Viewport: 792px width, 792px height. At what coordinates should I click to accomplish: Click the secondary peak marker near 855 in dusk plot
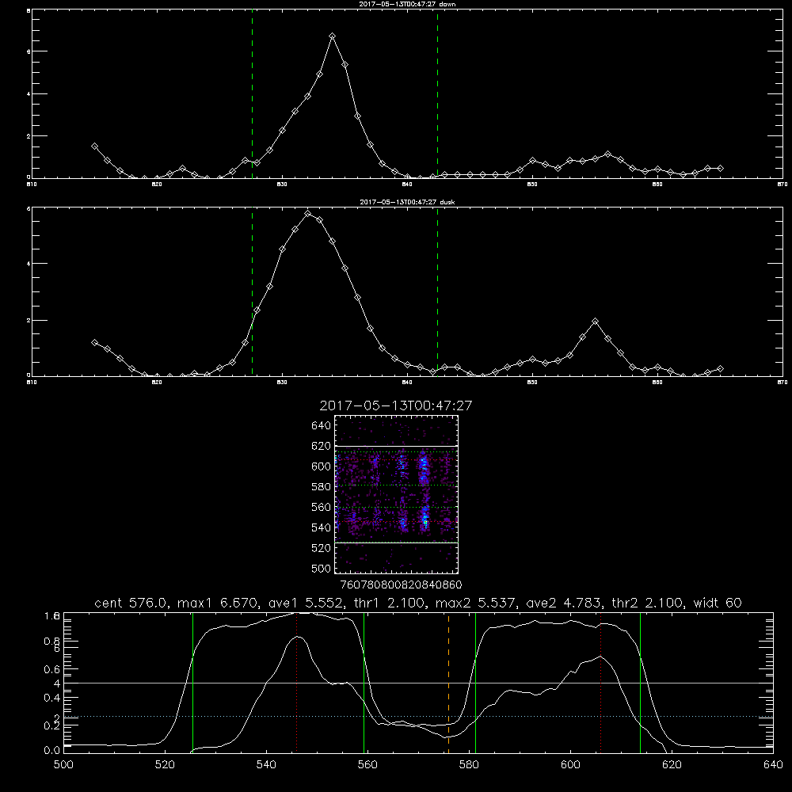tap(595, 322)
